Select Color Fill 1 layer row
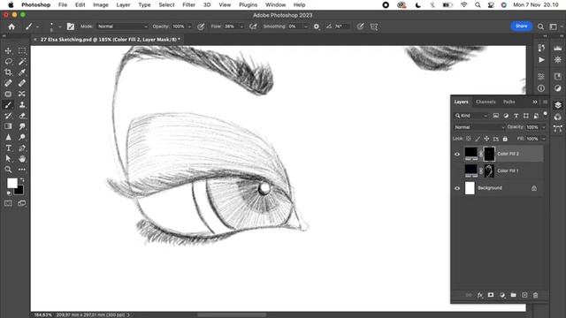Screen dimensions: 566x318 [x=498, y=170]
